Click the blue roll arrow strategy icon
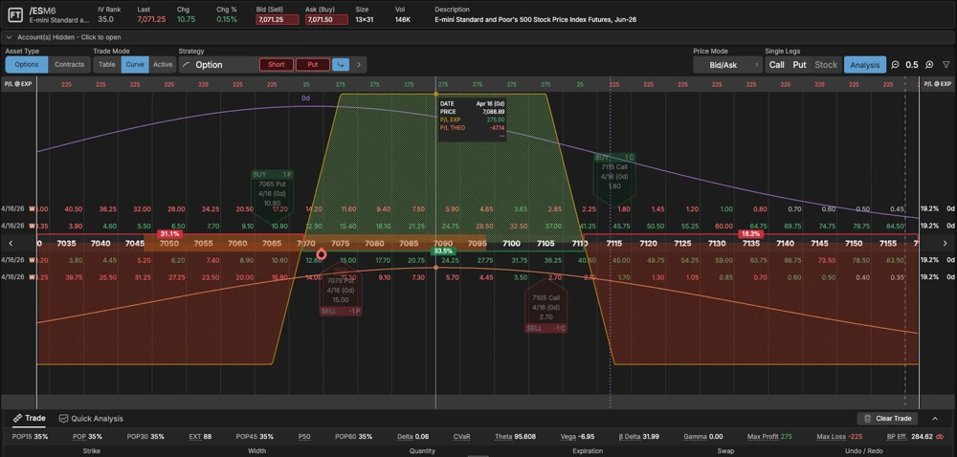The image size is (957, 457). tap(342, 65)
